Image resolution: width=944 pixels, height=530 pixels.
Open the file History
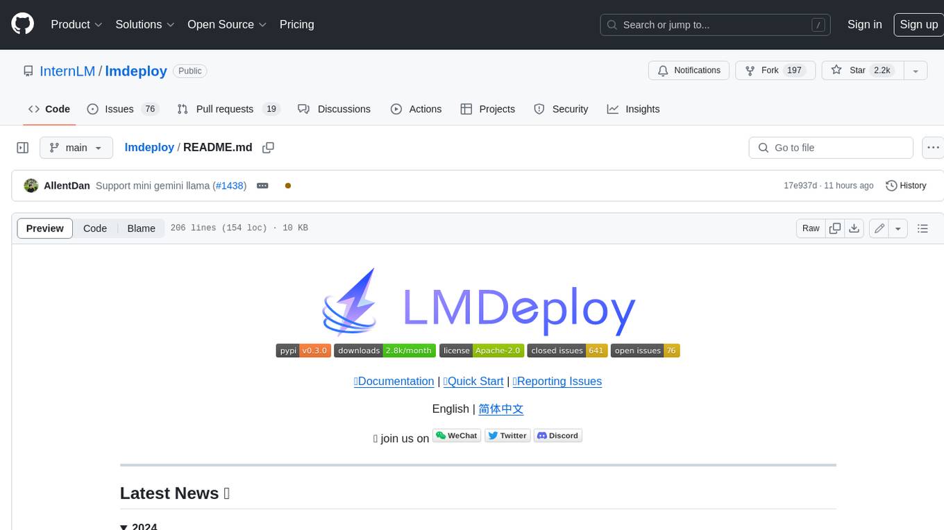906,186
